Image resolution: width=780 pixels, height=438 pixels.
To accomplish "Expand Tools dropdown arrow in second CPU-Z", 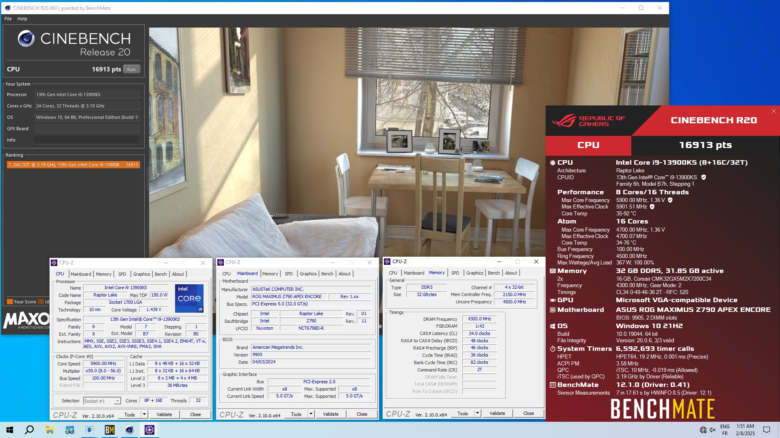I will click(x=311, y=414).
